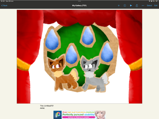Open the share sheet icon
The width and height of the screenshot is (159, 119).
[137, 6]
